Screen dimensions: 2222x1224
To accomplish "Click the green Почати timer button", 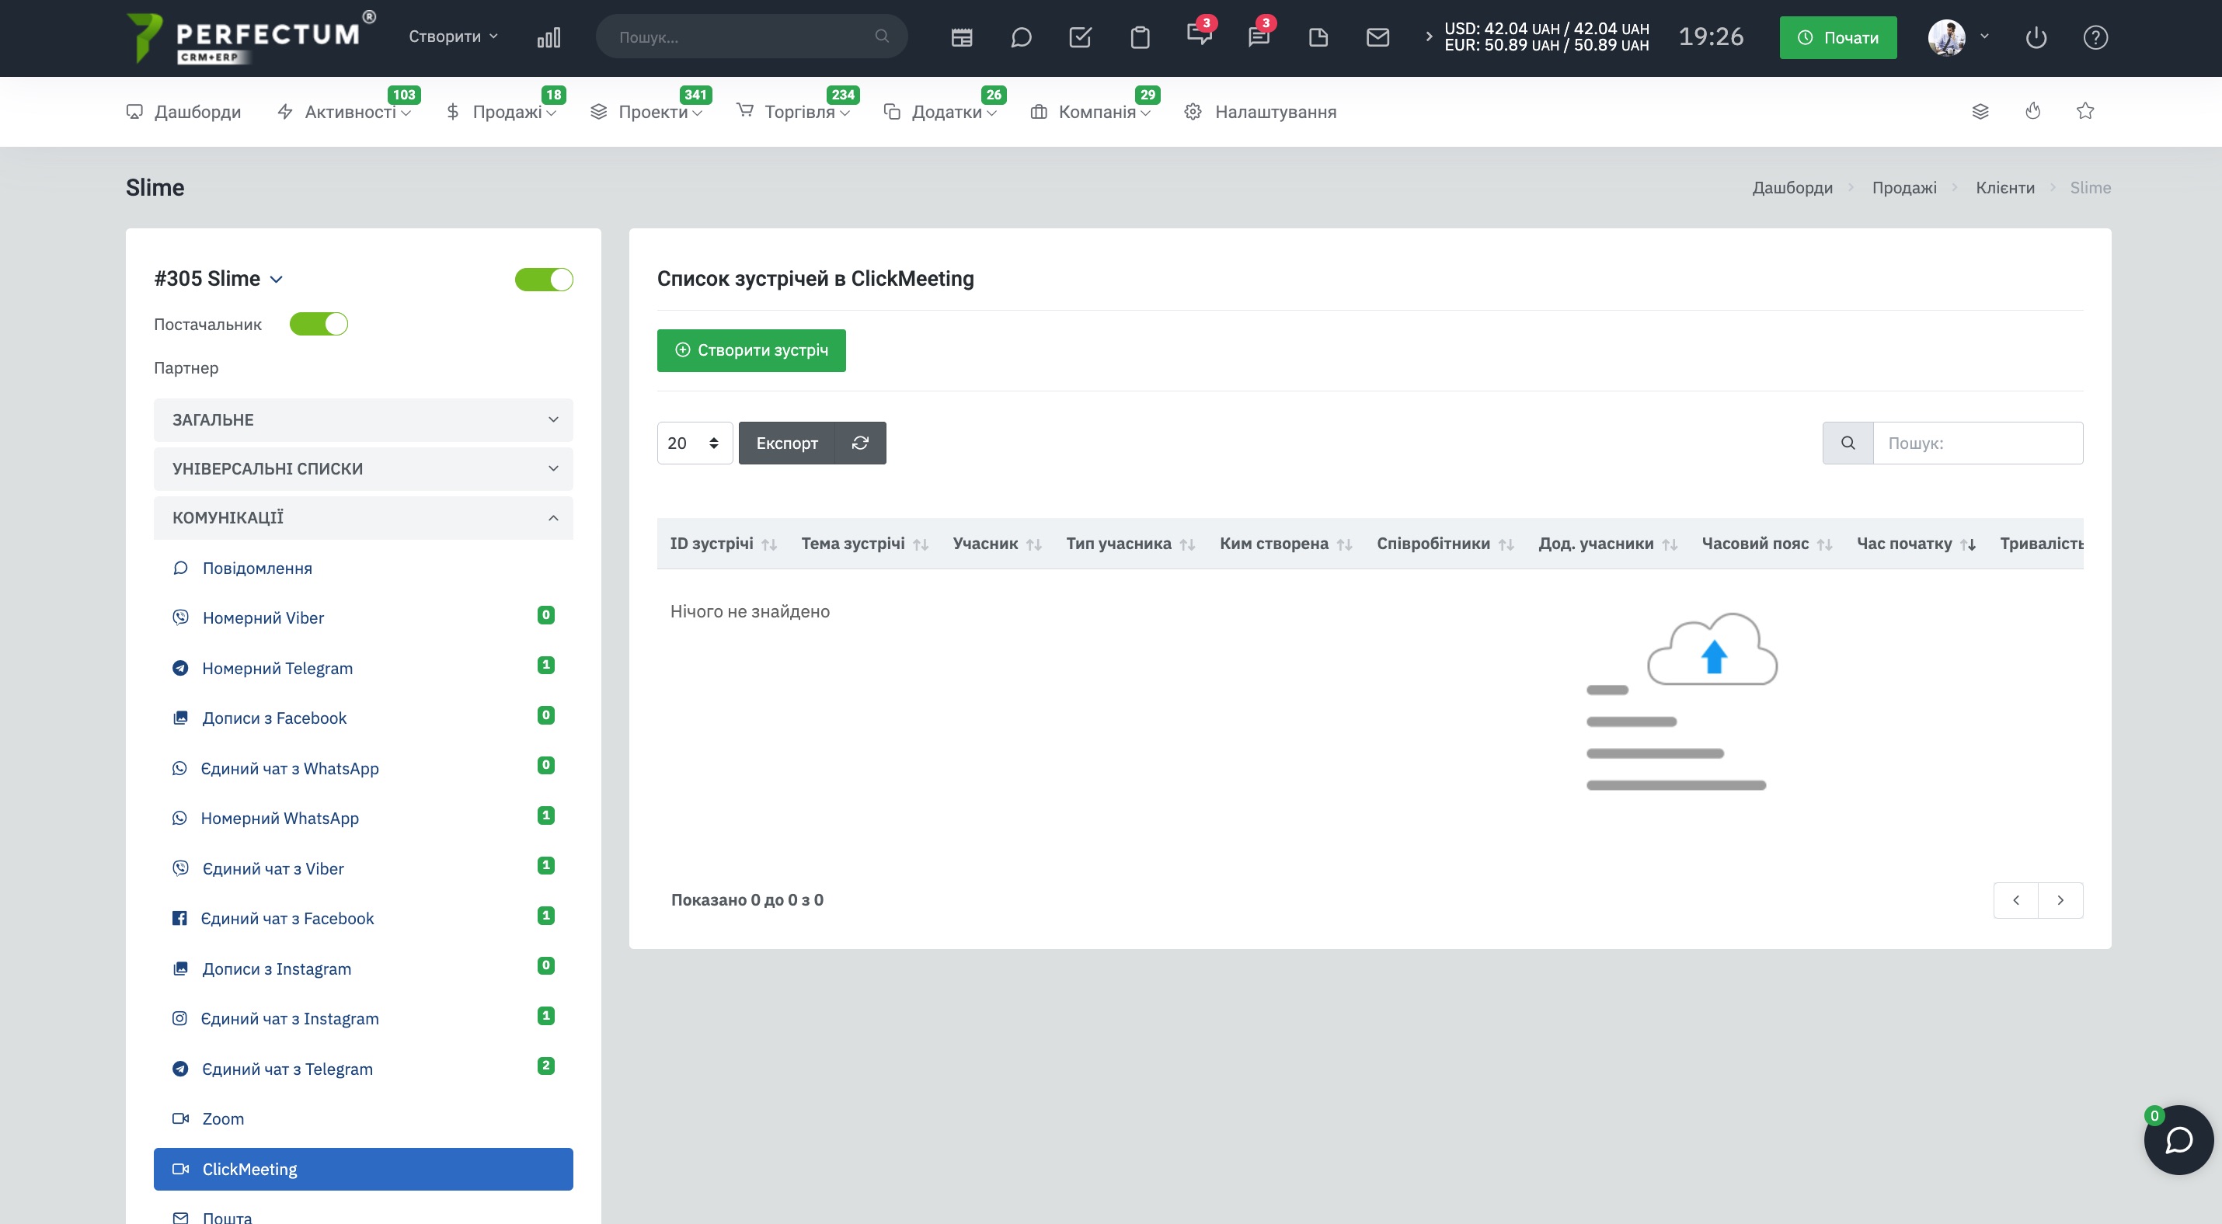I will [1838, 37].
